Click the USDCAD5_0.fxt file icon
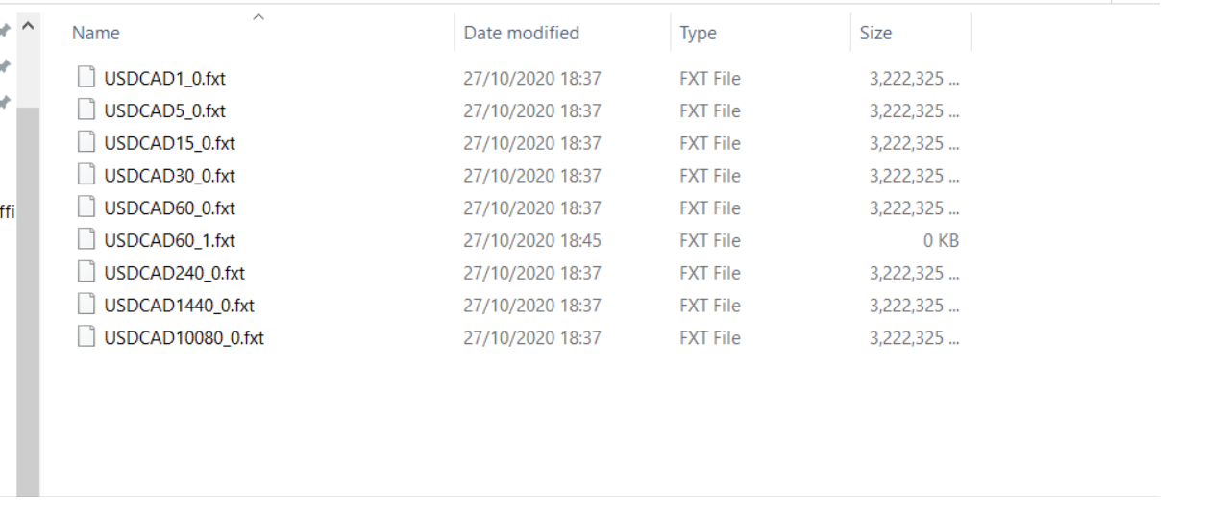 click(x=87, y=110)
